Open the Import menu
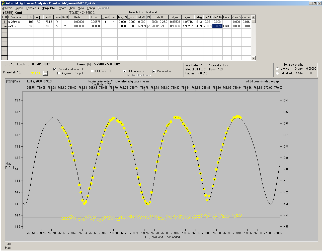 point(19,8)
